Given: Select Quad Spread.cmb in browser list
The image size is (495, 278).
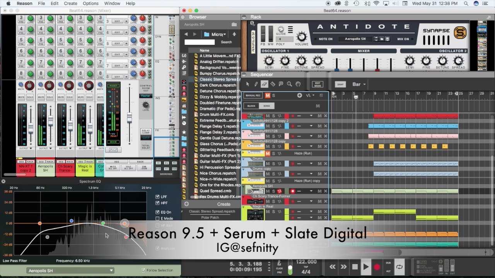Looking at the screenshot, I should point(215,191).
